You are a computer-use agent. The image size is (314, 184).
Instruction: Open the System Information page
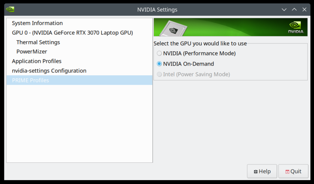pos(37,23)
